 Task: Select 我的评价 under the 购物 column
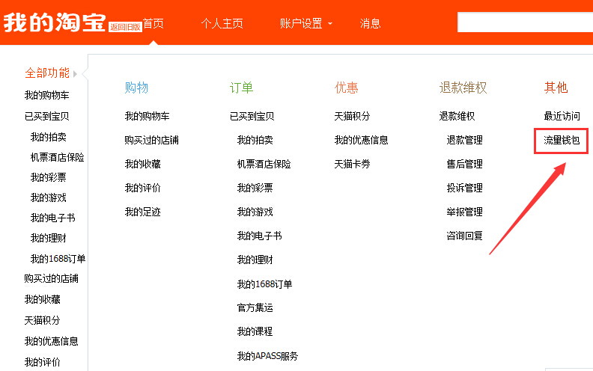[142, 188]
